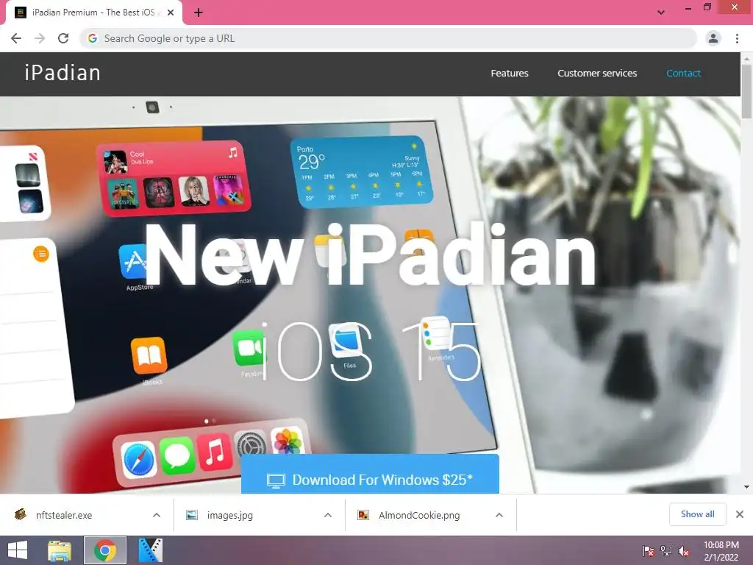This screenshot has height=565, width=753.
Task: Click the Action Center flag tray icon
Action: (x=649, y=551)
